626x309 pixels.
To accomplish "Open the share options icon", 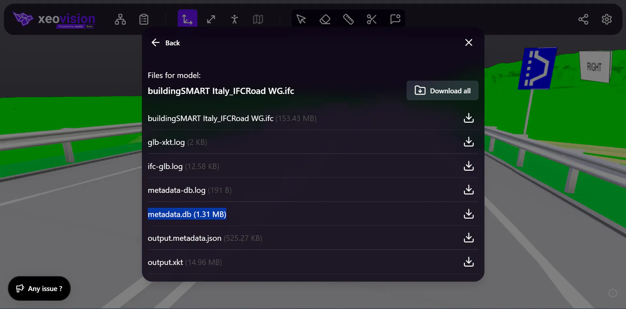I will coord(583,19).
